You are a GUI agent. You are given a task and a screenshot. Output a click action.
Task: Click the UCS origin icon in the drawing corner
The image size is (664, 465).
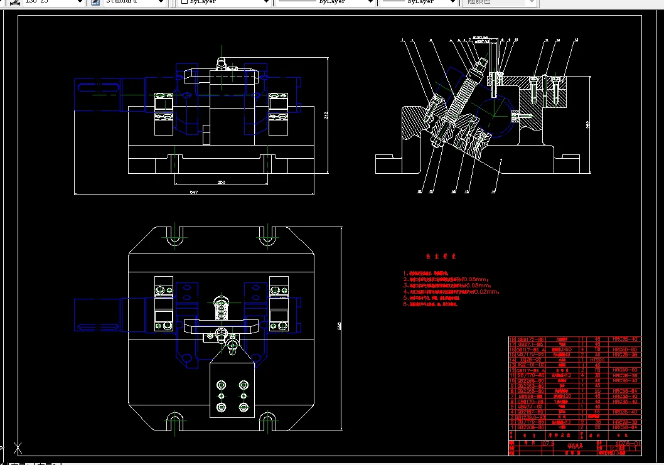[18, 448]
